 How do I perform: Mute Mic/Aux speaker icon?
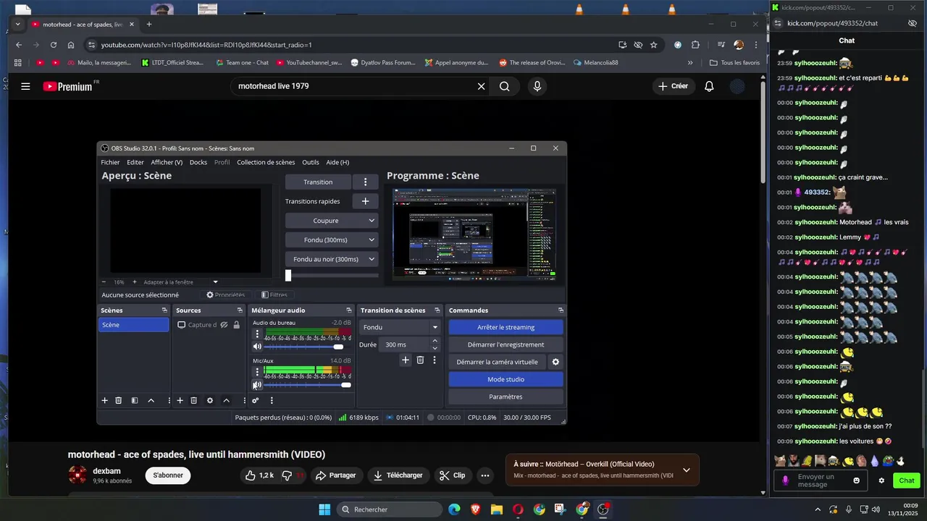click(257, 385)
